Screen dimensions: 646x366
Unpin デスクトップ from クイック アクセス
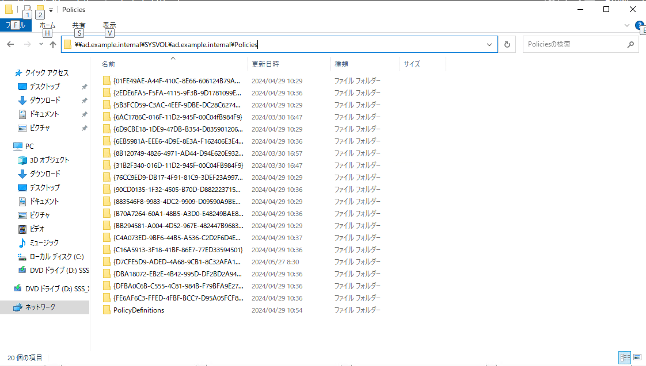pos(85,86)
